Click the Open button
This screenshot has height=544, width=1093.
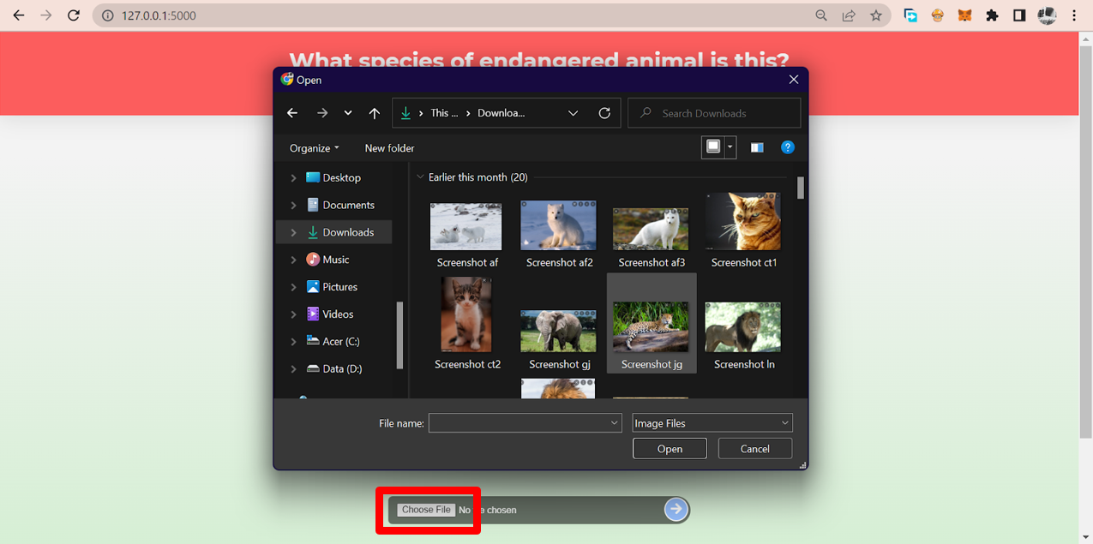[670, 448]
